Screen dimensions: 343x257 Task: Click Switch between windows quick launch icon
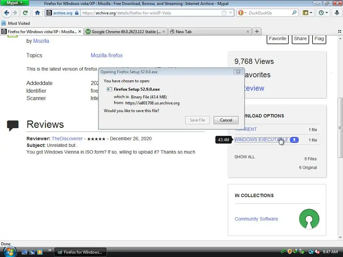coord(32,252)
